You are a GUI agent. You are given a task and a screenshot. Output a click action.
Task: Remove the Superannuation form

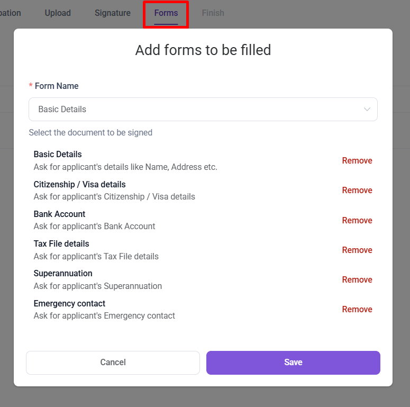[x=357, y=280]
